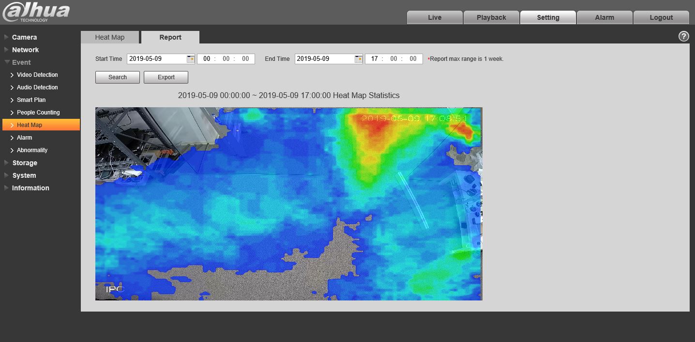Open the Abnormality menu item
695x342 pixels.
32,150
